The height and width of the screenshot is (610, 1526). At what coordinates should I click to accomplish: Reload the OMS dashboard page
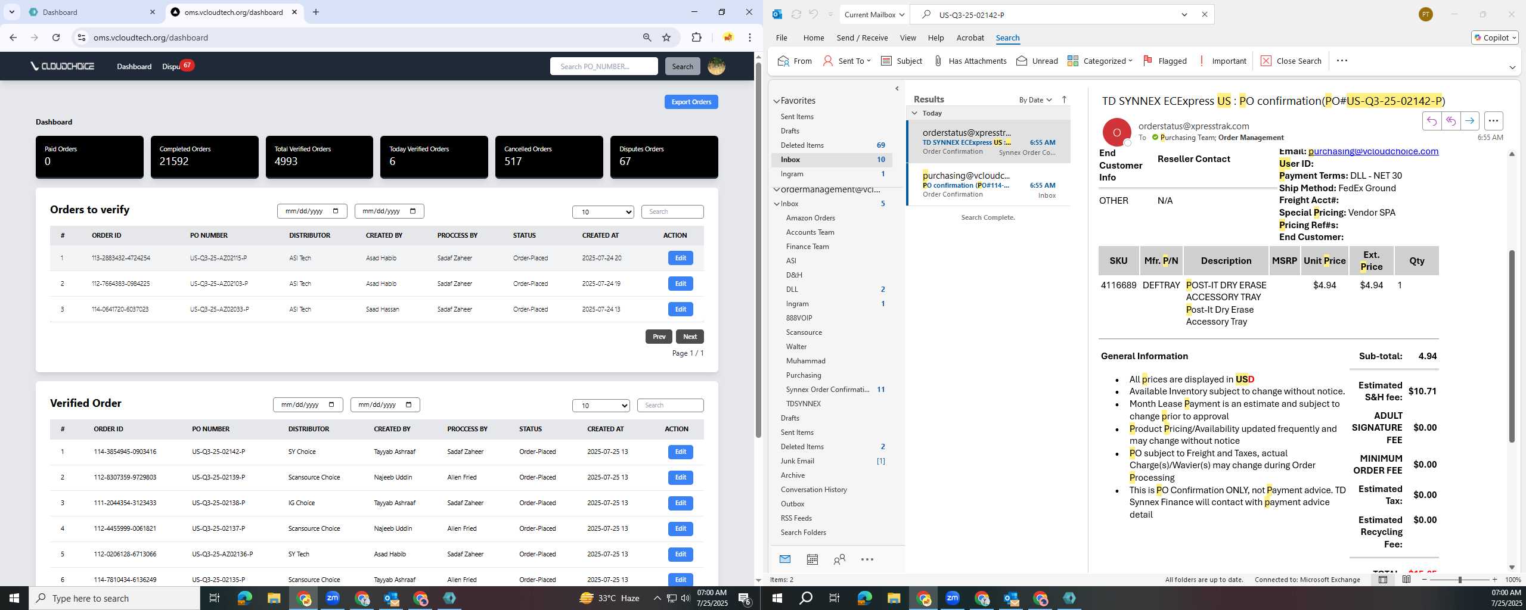point(56,38)
